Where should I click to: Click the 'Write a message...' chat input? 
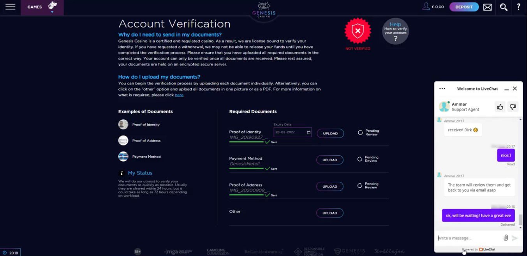coord(468,238)
